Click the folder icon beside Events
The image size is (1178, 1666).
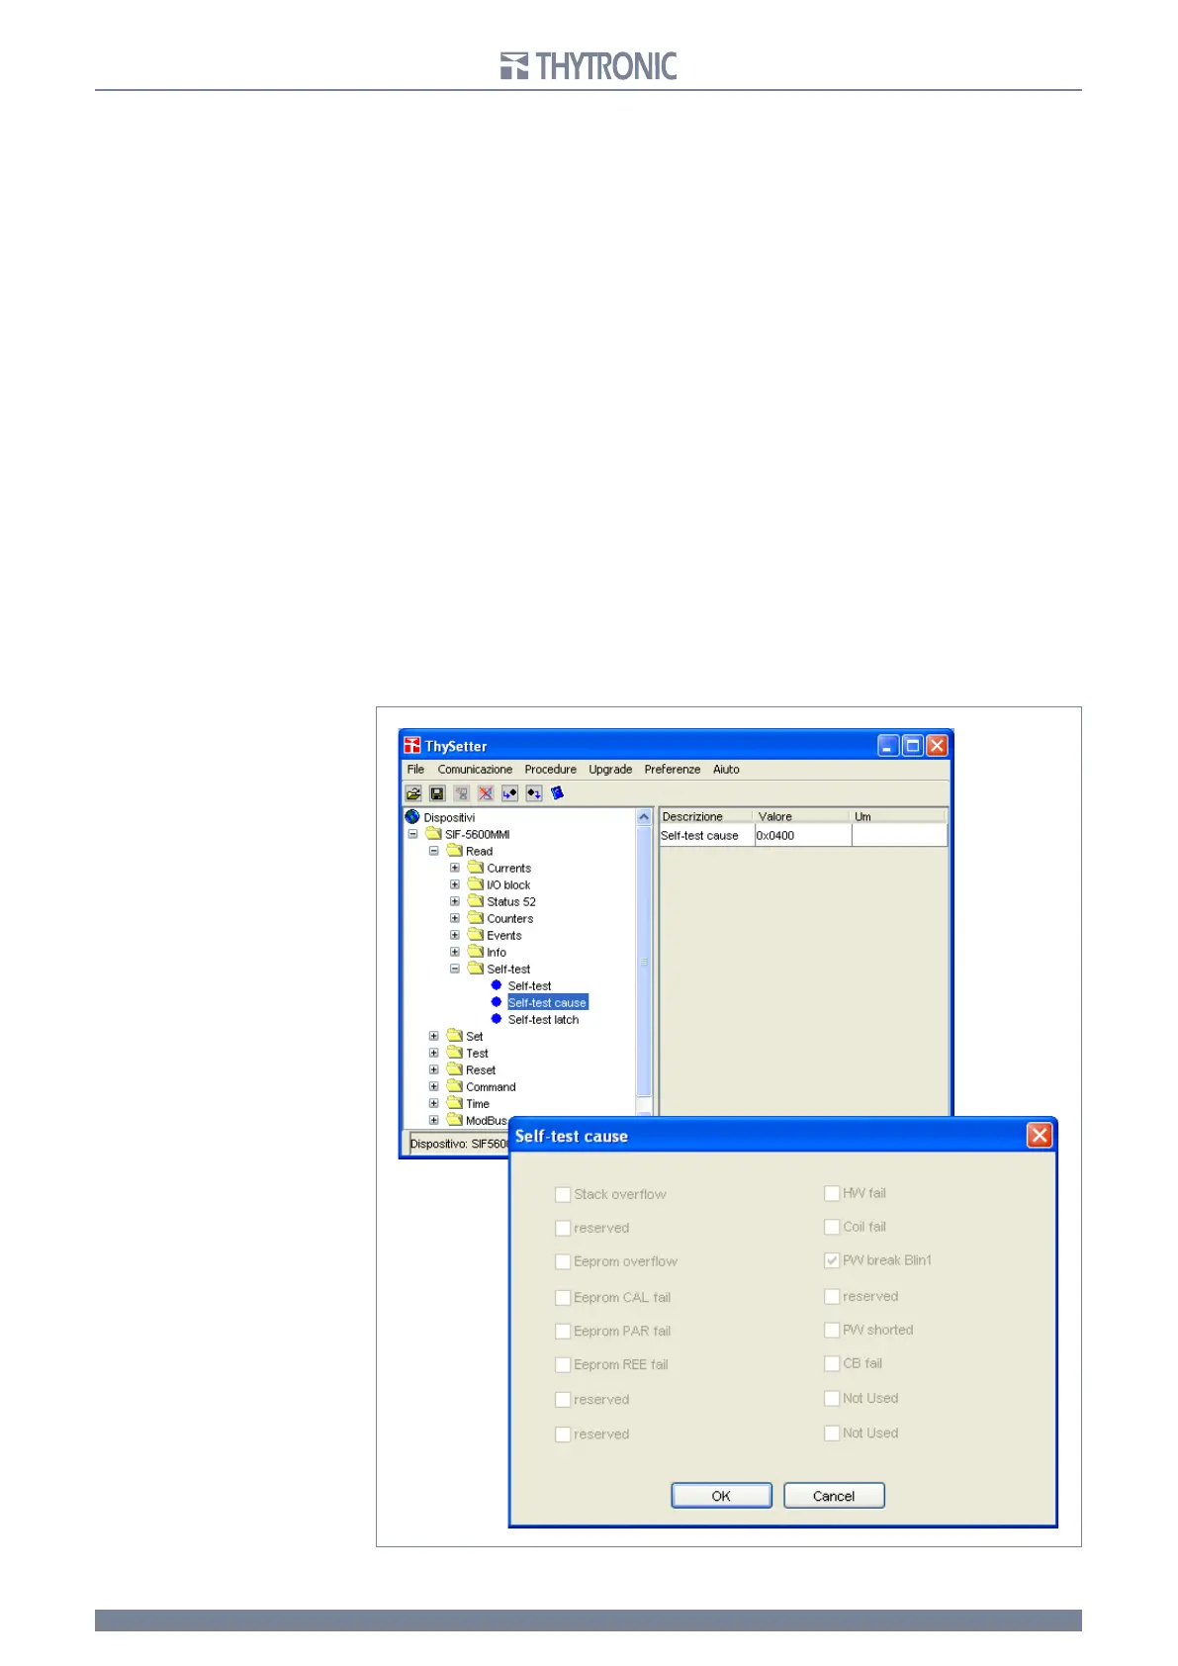coord(476,935)
